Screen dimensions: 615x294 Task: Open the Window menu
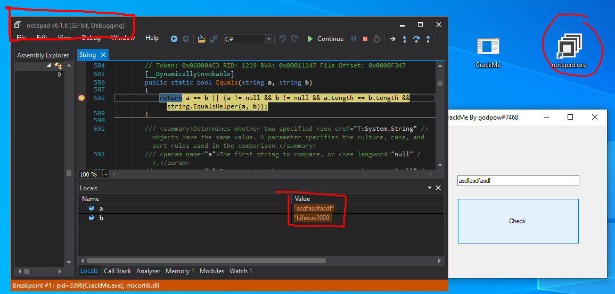click(123, 38)
